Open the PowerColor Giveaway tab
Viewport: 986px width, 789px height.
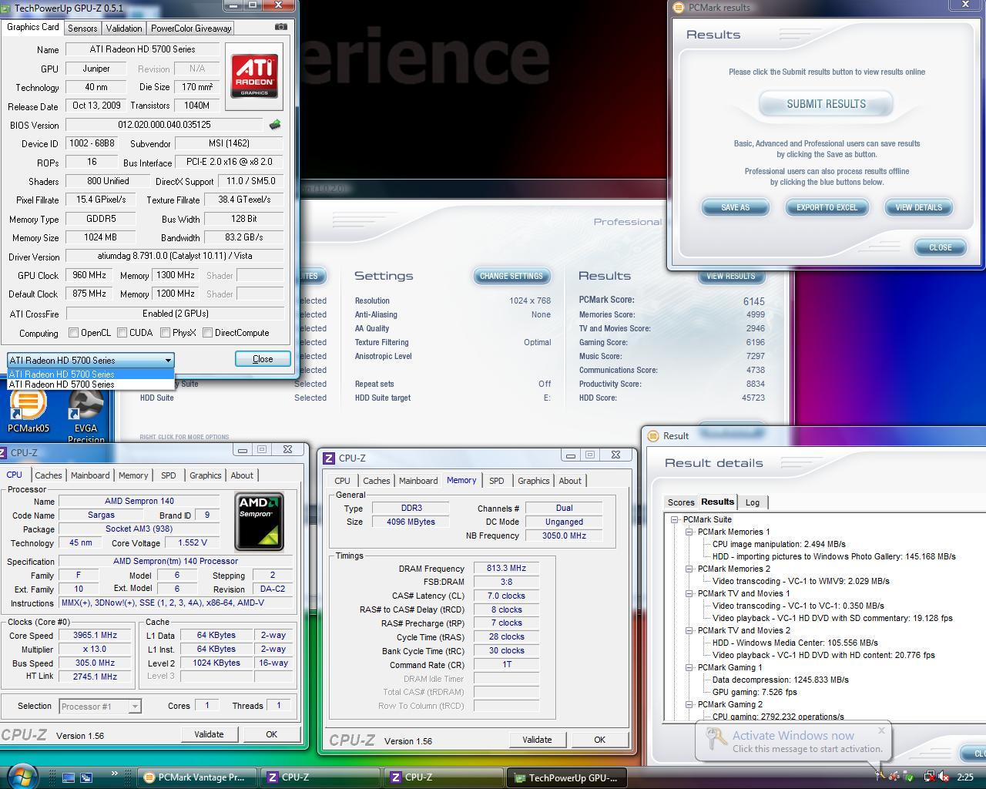191,29
